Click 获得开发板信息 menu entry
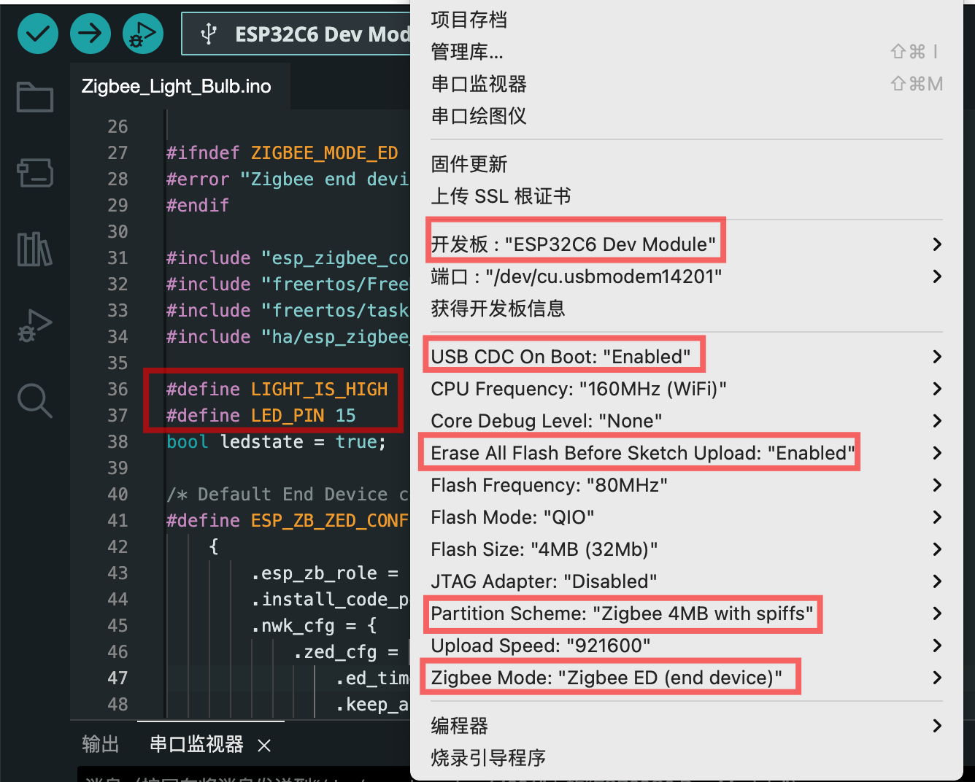This screenshot has height=782, width=975. [x=686, y=309]
